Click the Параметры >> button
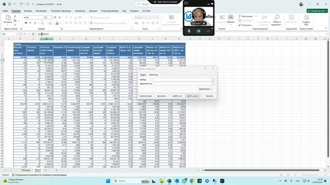This screenshot has width=330, height=185. pyautogui.click(x=206, y=89)
